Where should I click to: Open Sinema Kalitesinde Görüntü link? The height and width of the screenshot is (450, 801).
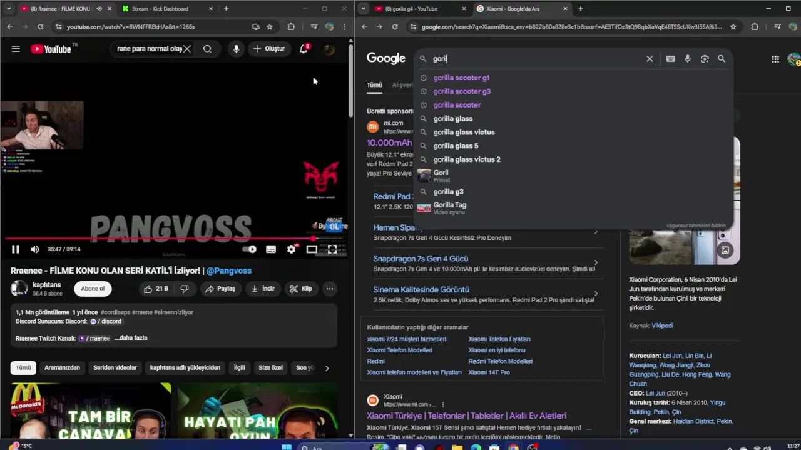(x=421, y=290)
